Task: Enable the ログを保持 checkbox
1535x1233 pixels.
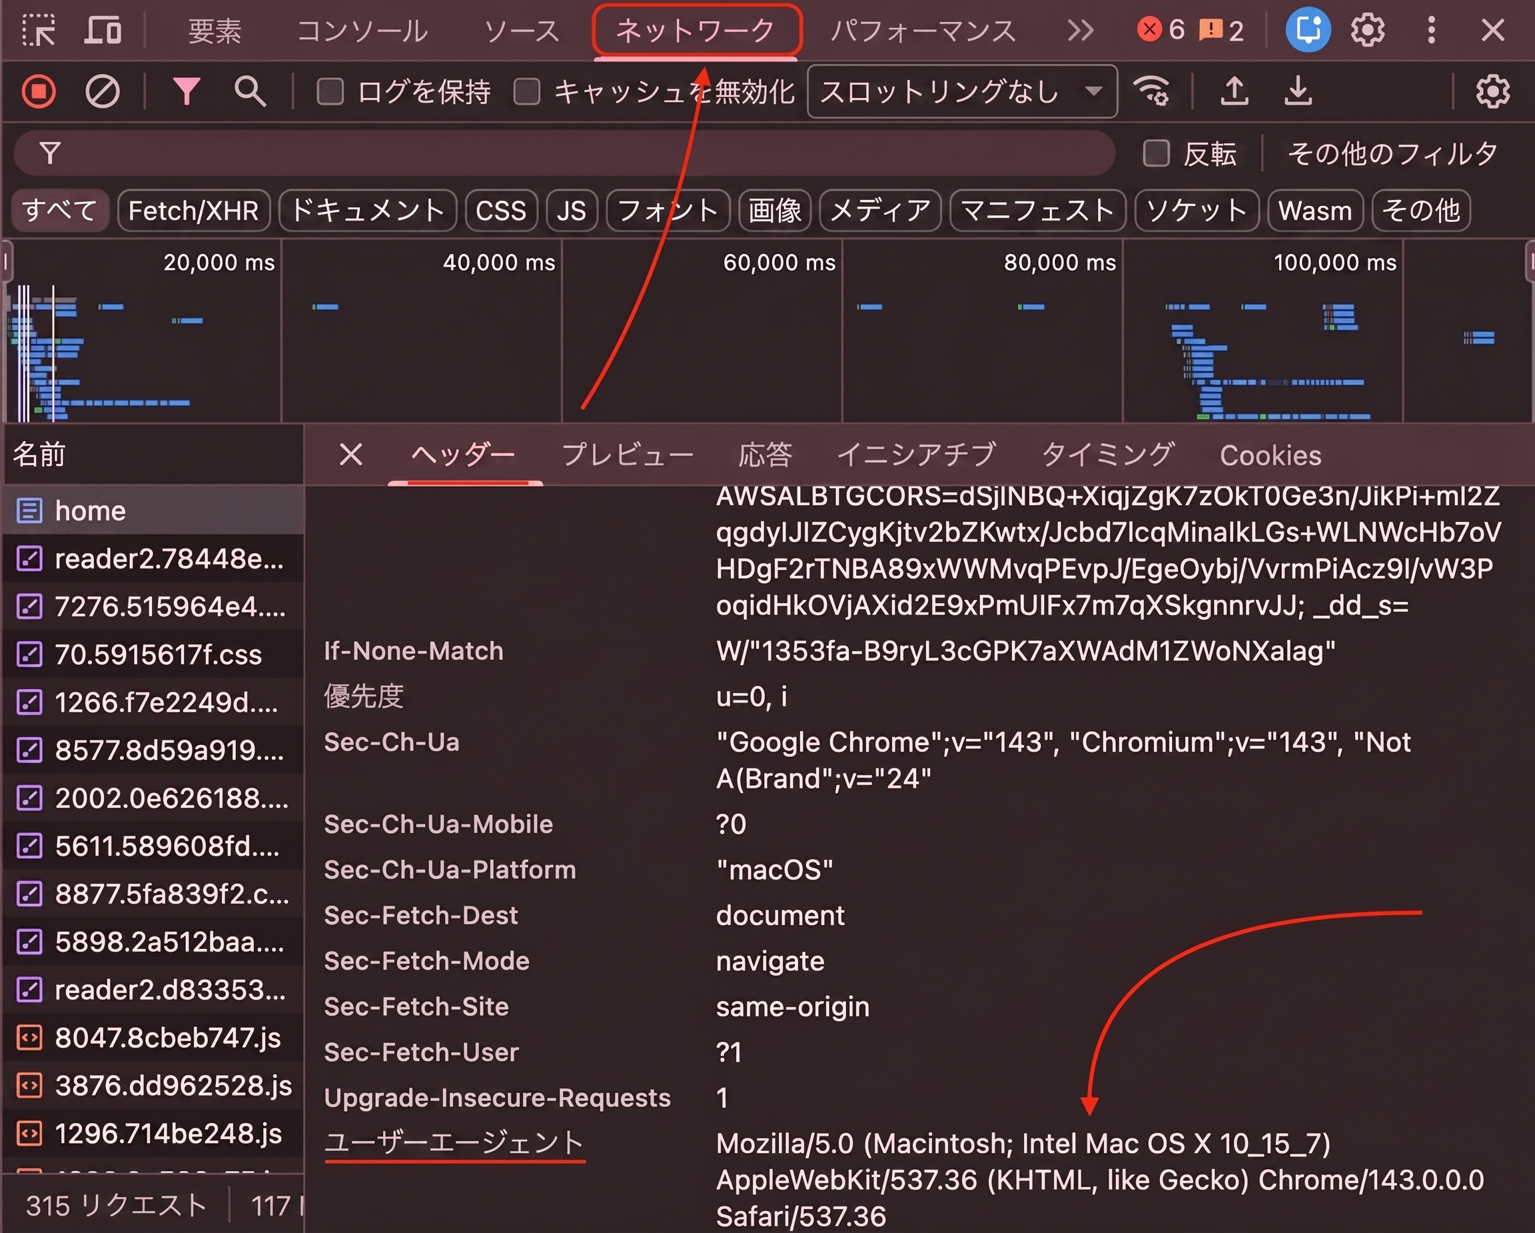Action: [x=330, y=91]
